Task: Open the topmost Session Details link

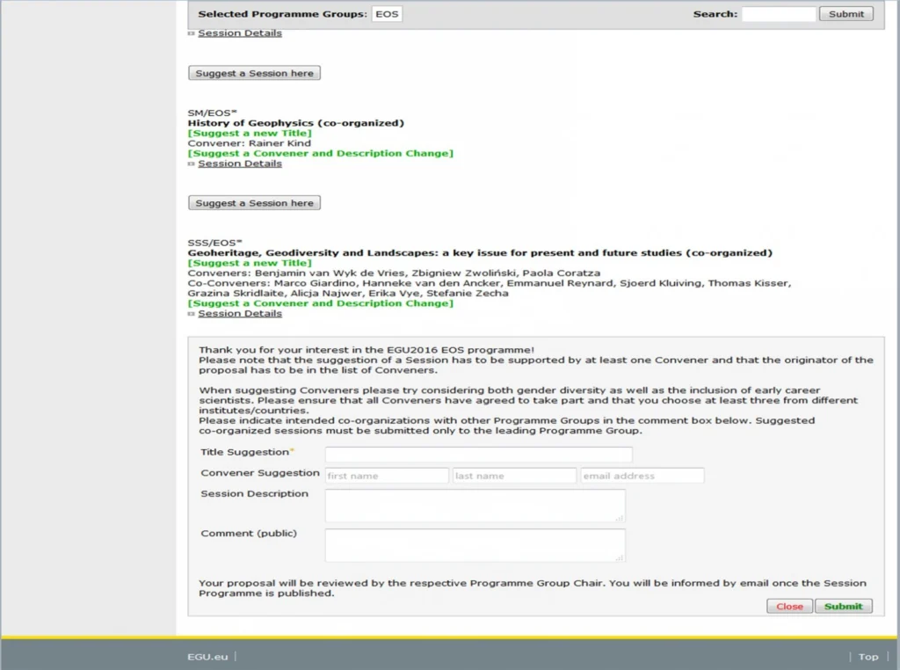Action: (240, 33)
